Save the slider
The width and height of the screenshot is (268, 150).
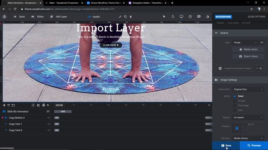point(226,145)
